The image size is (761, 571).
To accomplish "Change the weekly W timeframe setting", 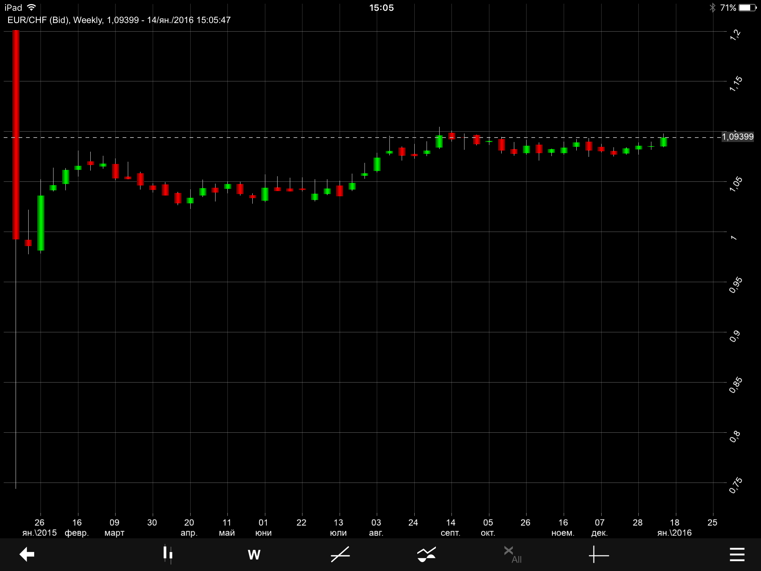I will pyautogui.click(x=254, y=555).
